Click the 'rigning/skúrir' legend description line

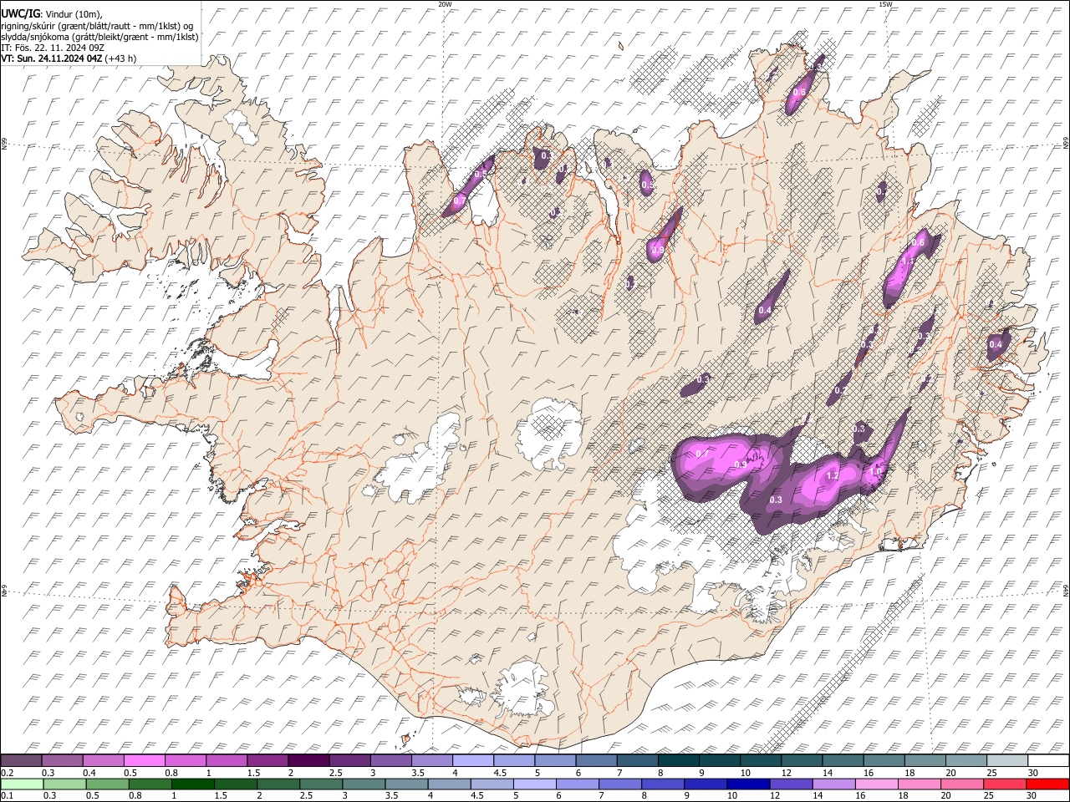tap(97, 25)
